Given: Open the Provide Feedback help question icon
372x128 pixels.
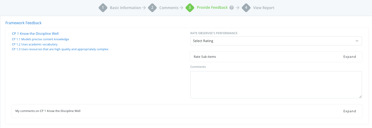Looking at the screenshot, I should pyautogui.click(x=232, y=8).
